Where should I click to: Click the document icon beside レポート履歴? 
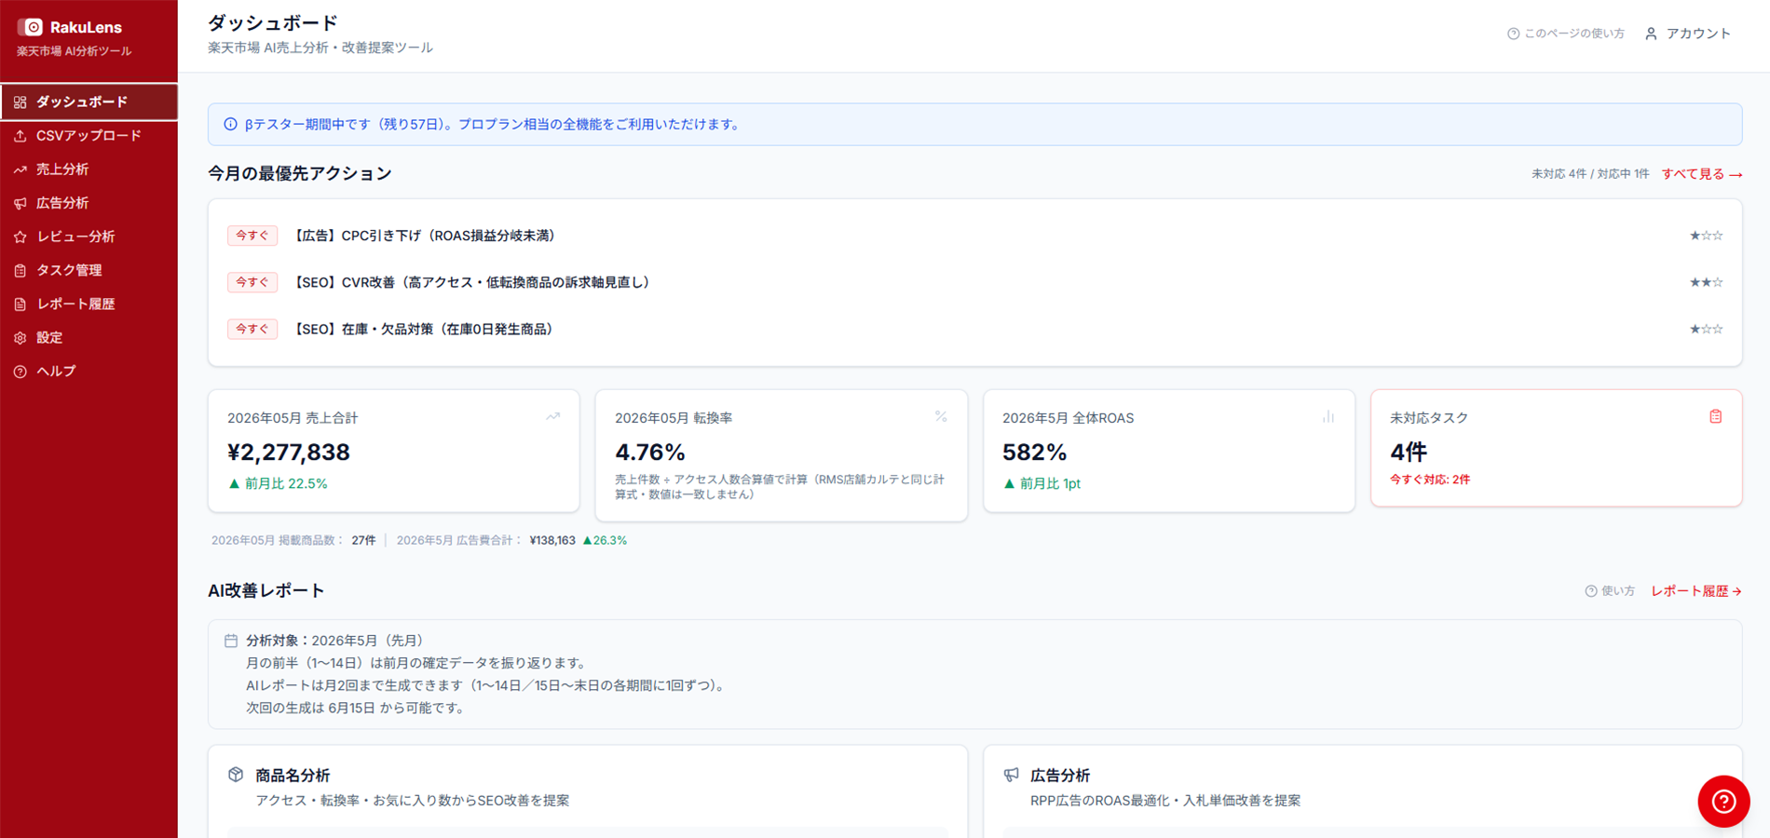pyautogui.click(x=20, y=304)
